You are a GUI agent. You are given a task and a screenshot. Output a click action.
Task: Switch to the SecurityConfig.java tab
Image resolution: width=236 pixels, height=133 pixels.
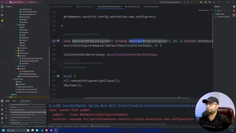tap(85, 7)
